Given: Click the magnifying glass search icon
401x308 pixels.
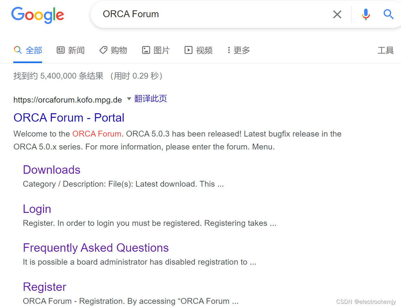Looking at the screenshot, I should 388,14.
